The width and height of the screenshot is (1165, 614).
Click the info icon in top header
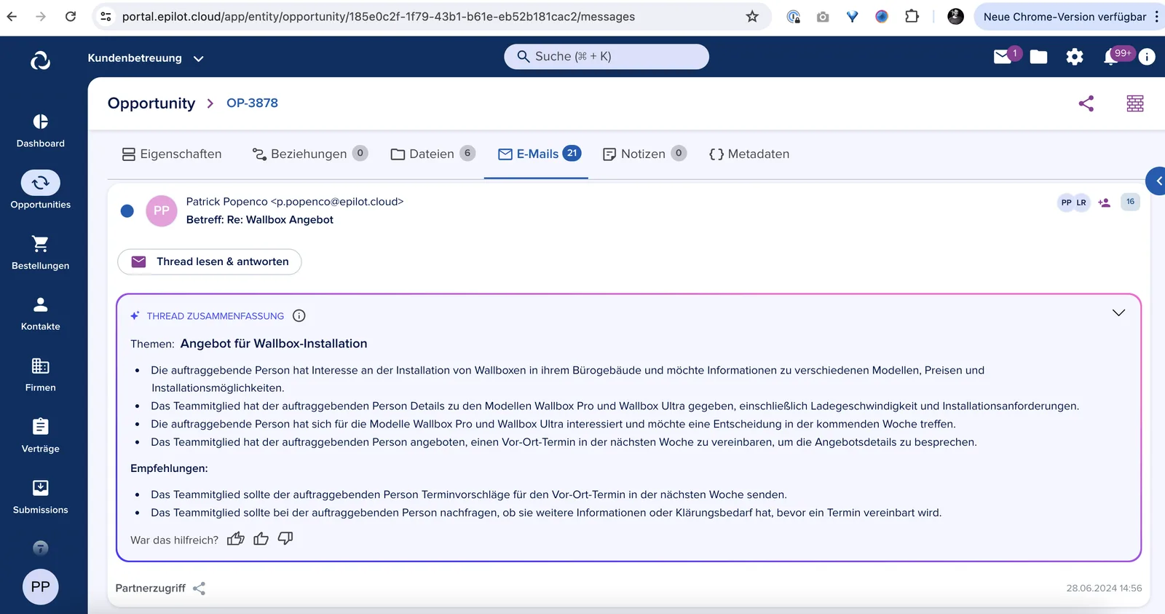[1147, 57]
